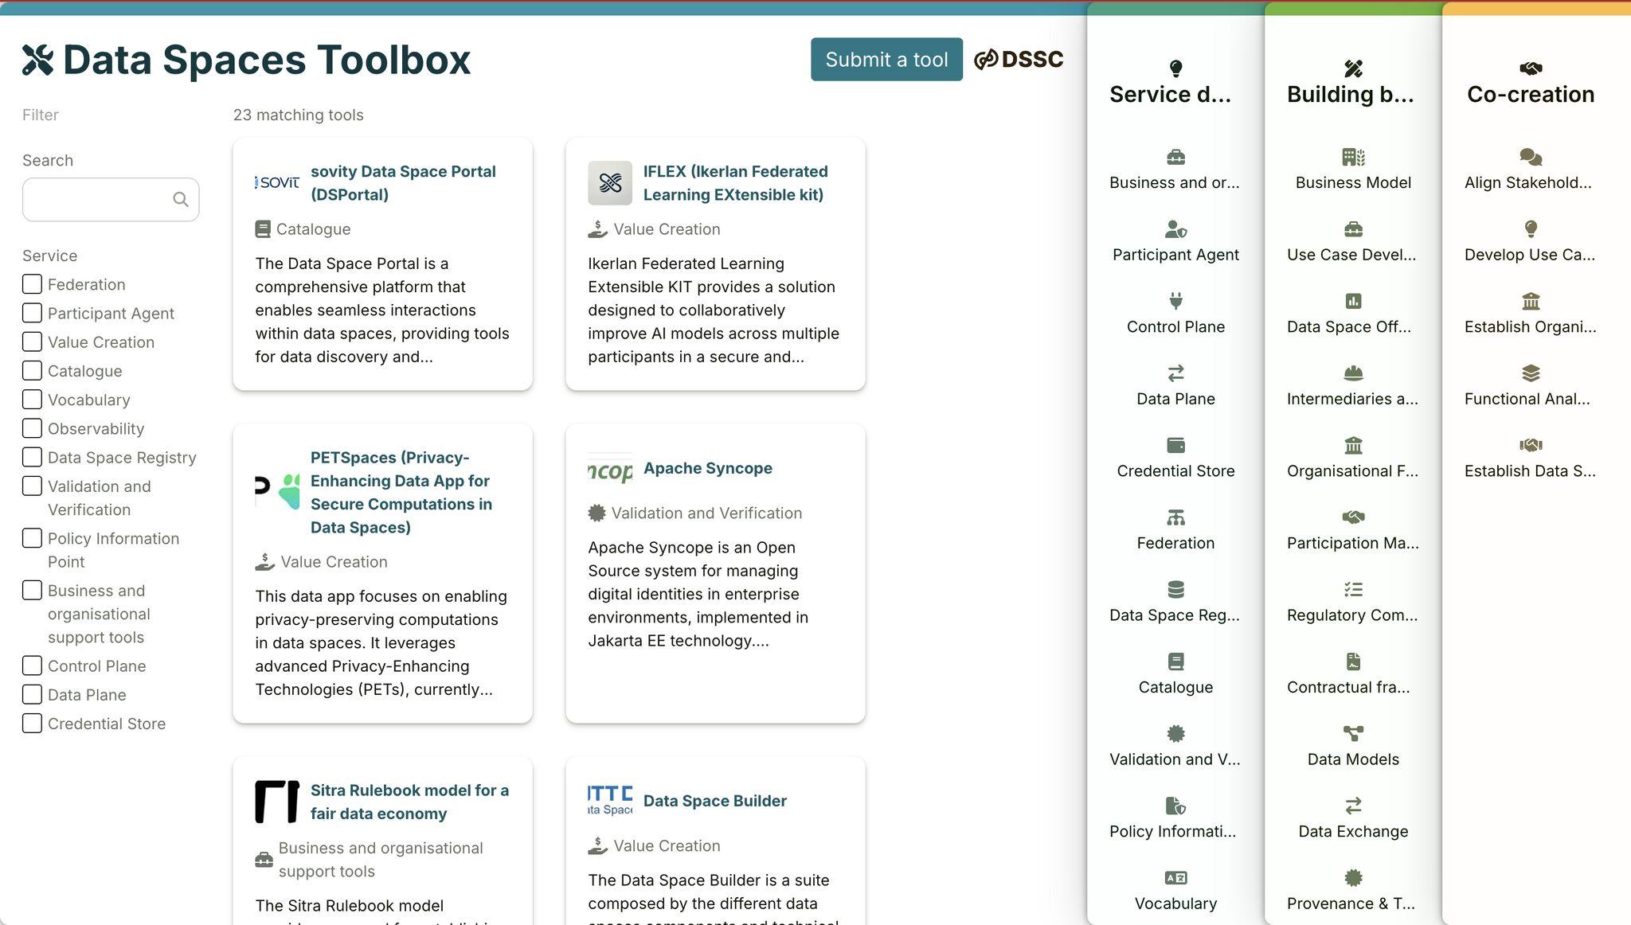Viewport: 1631px width, 925px height.
Task: Enable the Vocabulary filter checkbox
Action: coord(32,399)
